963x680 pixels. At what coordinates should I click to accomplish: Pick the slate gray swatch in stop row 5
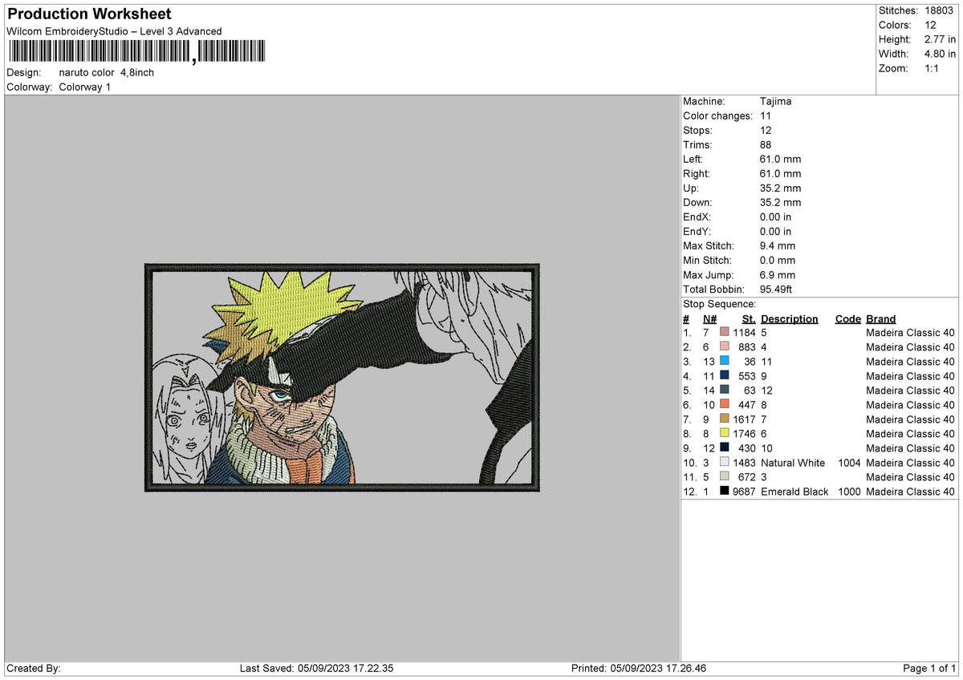(x=725, y=390)
